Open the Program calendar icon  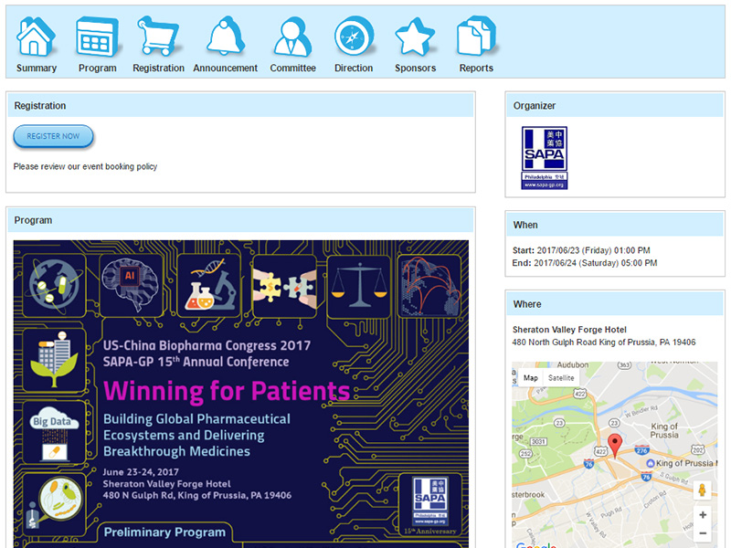[97, 37]
